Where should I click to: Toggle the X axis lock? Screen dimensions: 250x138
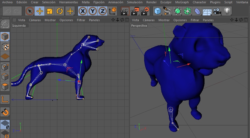tap(82, 11)
